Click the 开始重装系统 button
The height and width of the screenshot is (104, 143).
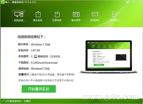click(39, 89)
